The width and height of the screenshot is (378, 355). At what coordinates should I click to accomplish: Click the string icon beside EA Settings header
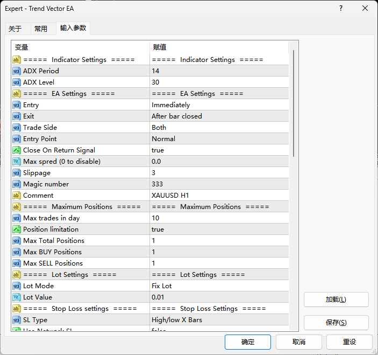[x=17, y=94]
